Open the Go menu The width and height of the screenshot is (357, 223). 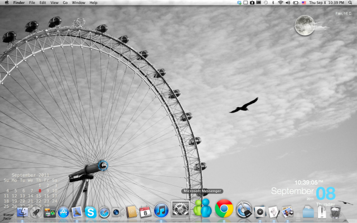point(65,3)
